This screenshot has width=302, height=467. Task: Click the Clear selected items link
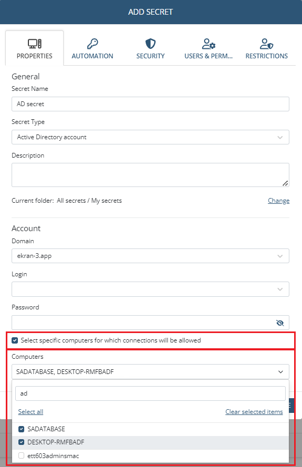[x=254, y=412]
